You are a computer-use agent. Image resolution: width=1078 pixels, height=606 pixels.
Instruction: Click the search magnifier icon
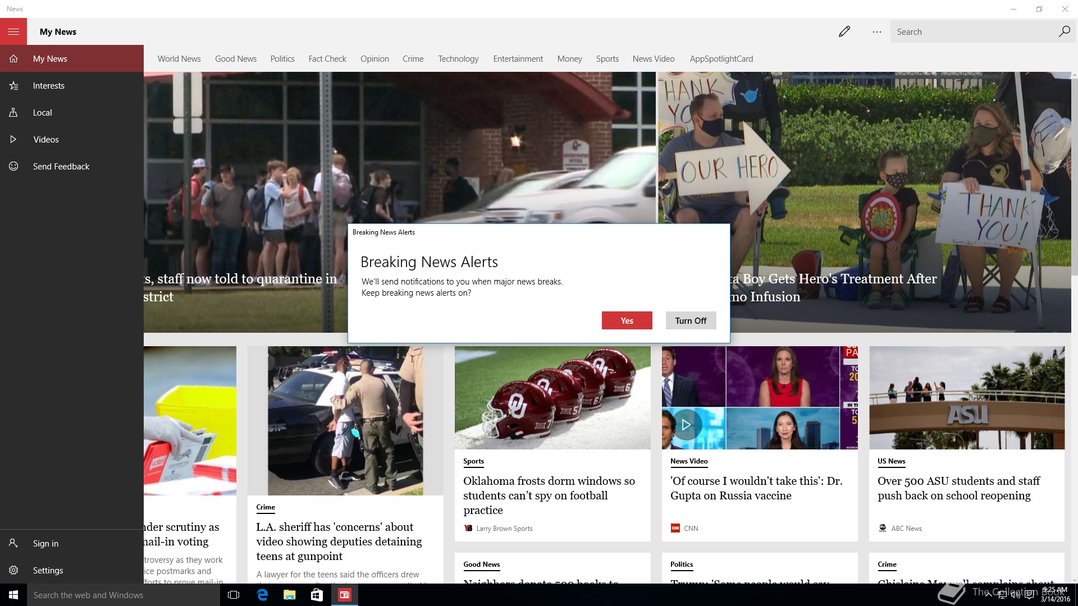pyautogui.click(x=1064, y=31)
